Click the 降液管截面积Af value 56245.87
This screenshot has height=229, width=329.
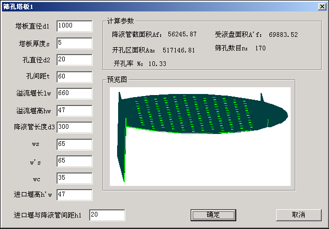pos(182,34)
